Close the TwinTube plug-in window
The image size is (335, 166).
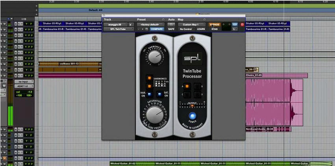[104, 16]
